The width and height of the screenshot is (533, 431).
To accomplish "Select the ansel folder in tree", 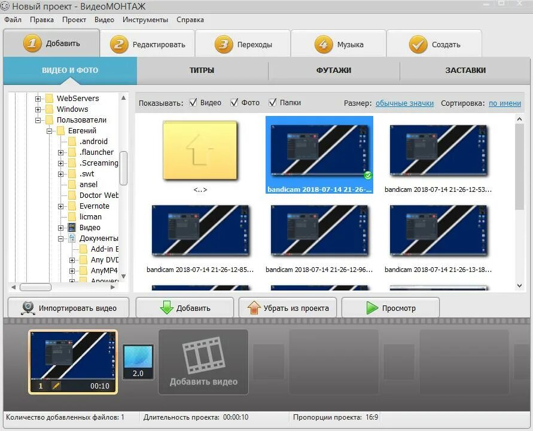I will coord(89,185).
